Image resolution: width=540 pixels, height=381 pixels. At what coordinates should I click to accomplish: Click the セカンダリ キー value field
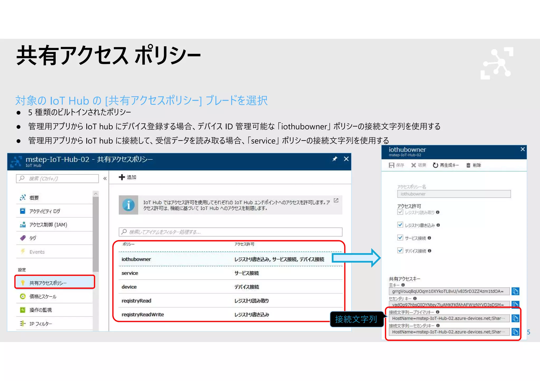coord(449,304)
